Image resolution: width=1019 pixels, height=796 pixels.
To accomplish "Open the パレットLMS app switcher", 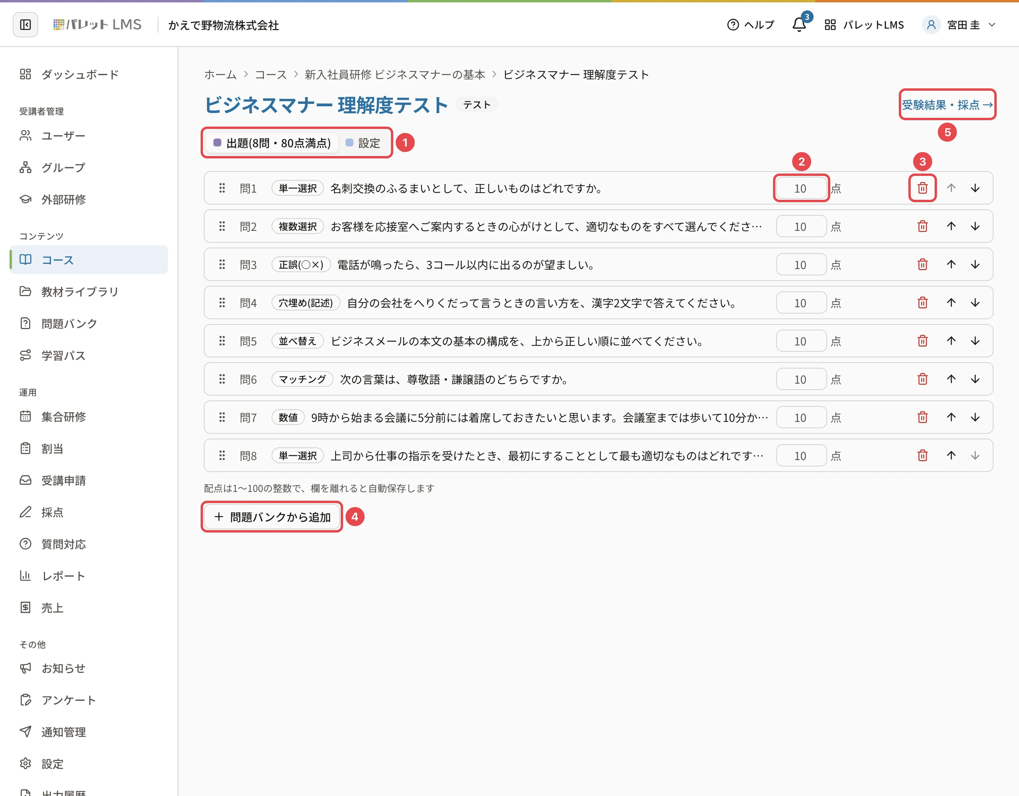I will point(864,25).
